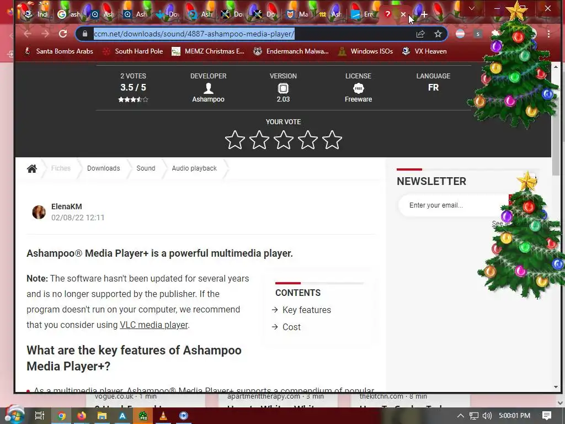Open File Explorer from the taskbar

(x=102, y=416)
